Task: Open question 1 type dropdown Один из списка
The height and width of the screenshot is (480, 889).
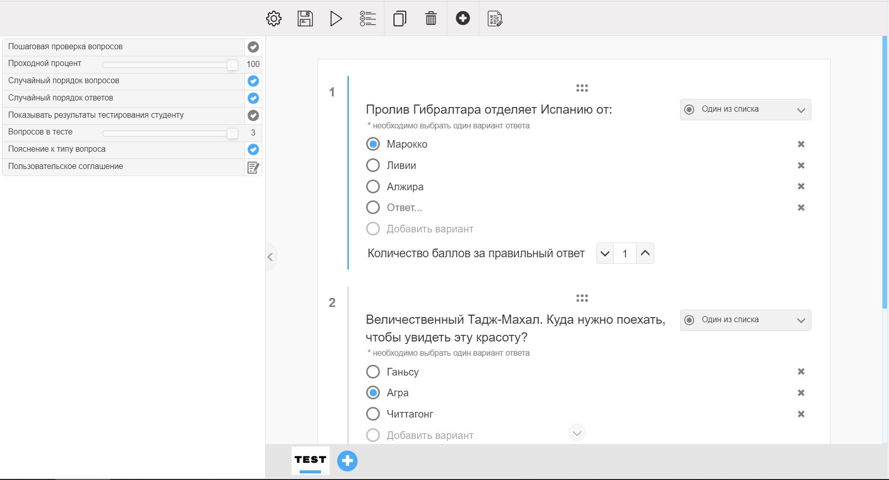Action: tap(745, 110)
